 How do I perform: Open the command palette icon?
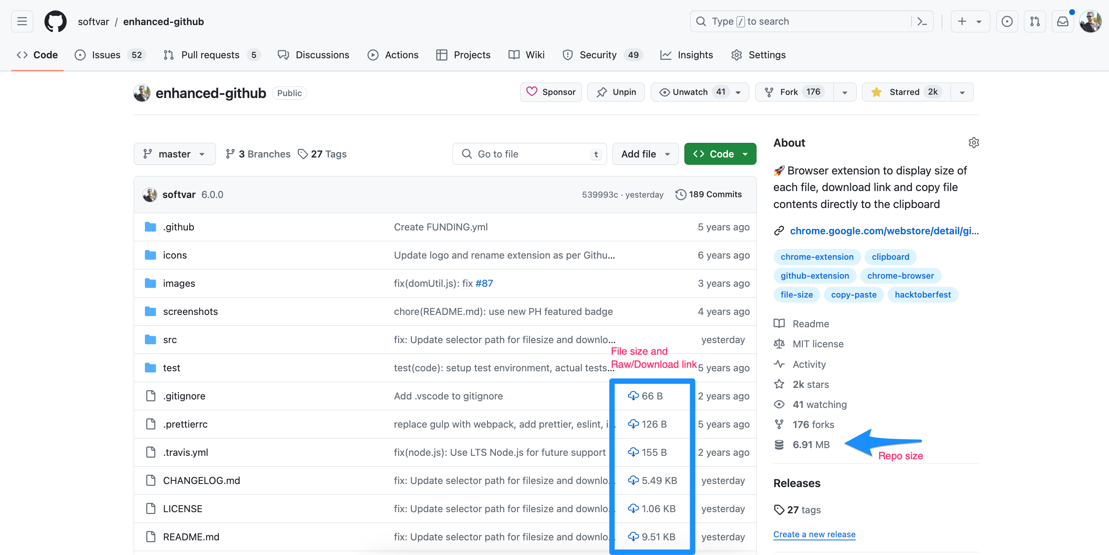[922, 22]
